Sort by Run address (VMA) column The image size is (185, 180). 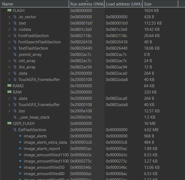click(x=87, y=4)
